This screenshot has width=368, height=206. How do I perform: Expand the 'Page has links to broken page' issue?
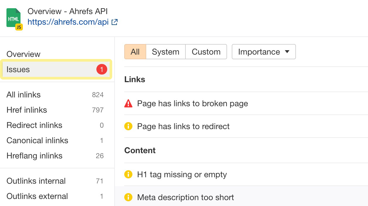(192, 103)
